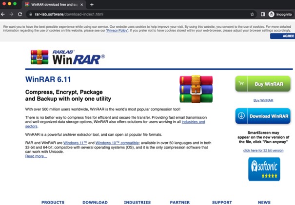Agree to the cookie notice
The width and height of the screenshot is (295, 205).
click(x=283, y=36)
